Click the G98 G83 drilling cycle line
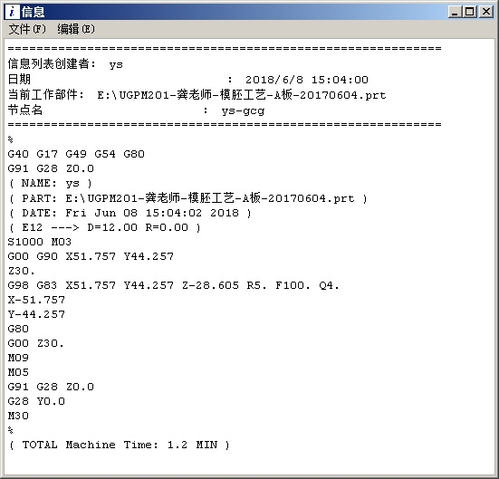Screen dimensions: 499x479 tap(173, 285)
